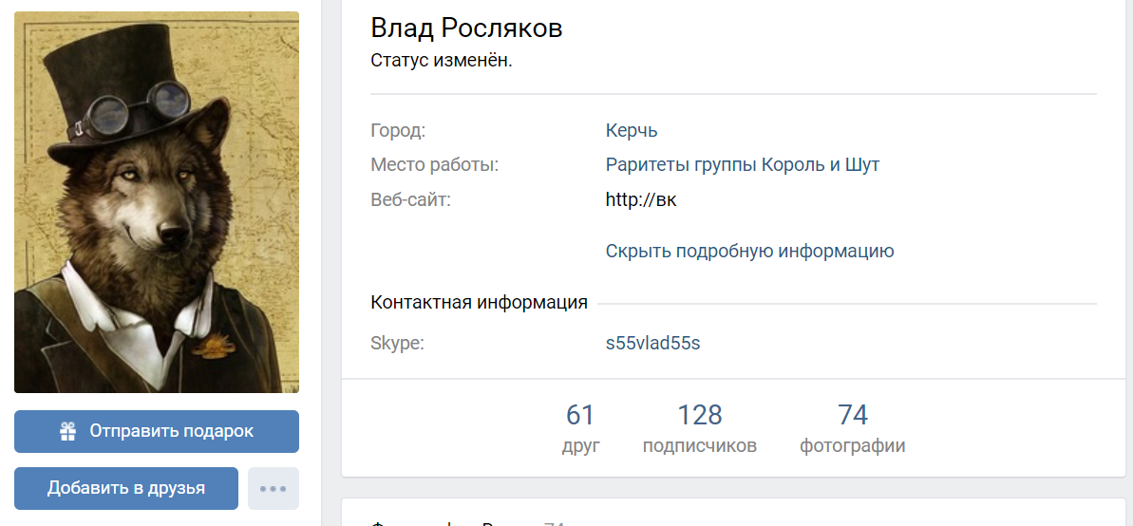Open the city link Керчь
Viewport: 1133px width, 526px height.
(631, 130)
